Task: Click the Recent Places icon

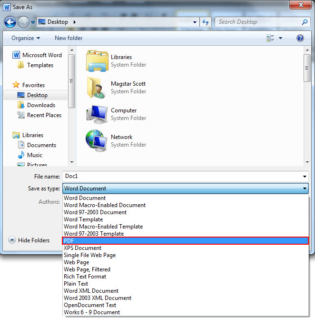Action: pyautogui.click(x=21, y=115)
